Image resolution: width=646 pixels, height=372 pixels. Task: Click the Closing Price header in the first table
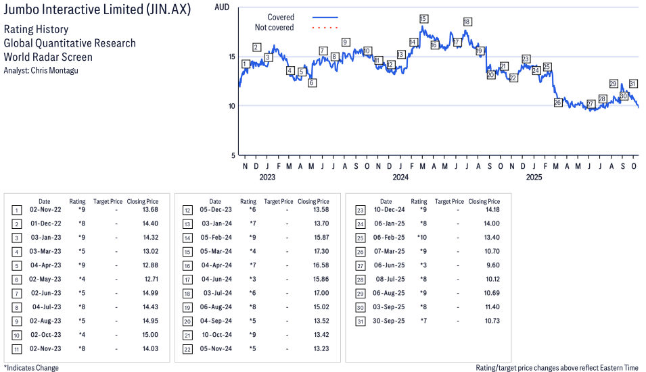pyautogui.click(x=143, y=201)
